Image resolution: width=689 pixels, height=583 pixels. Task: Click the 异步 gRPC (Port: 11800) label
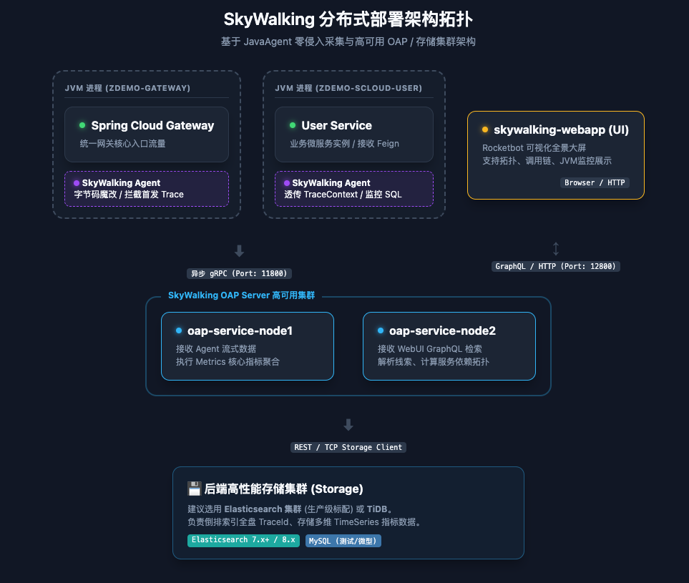point(239,273)
